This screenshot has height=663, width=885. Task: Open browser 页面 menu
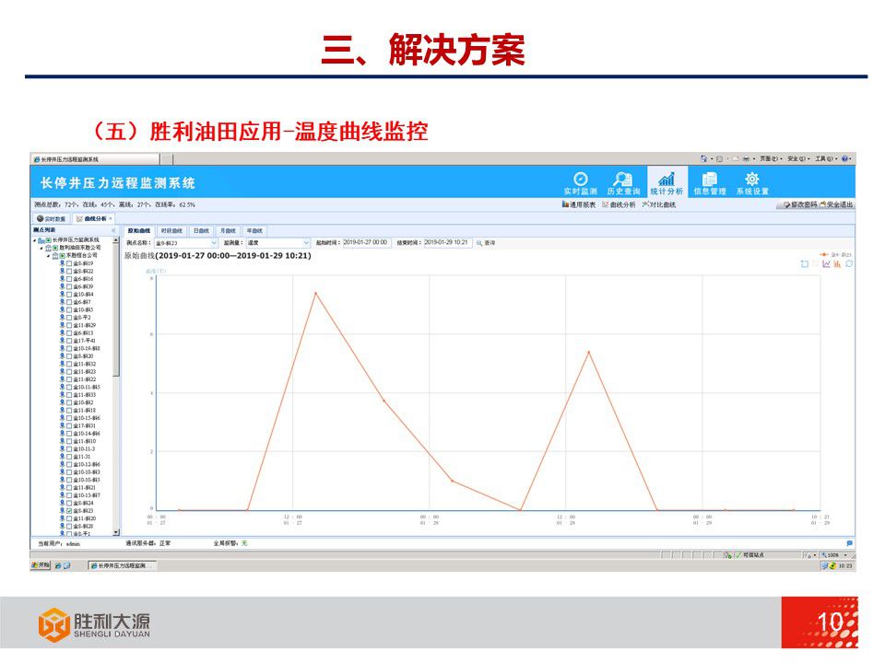coord(771,159)
